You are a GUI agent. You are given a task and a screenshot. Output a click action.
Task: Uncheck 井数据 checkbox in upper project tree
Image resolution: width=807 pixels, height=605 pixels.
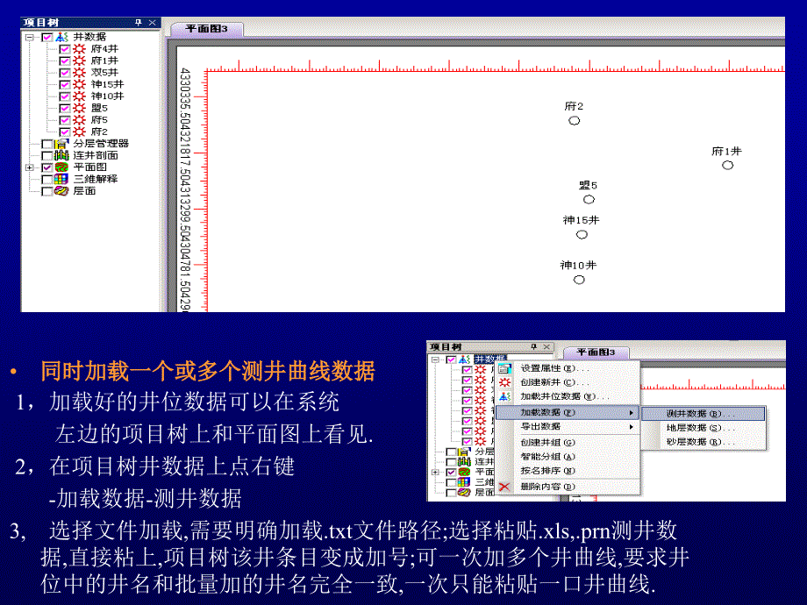click(x=46, y=37)
